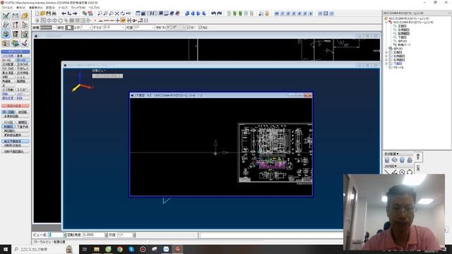Toggle the second checkbox on properties bar

click(201, 28)
